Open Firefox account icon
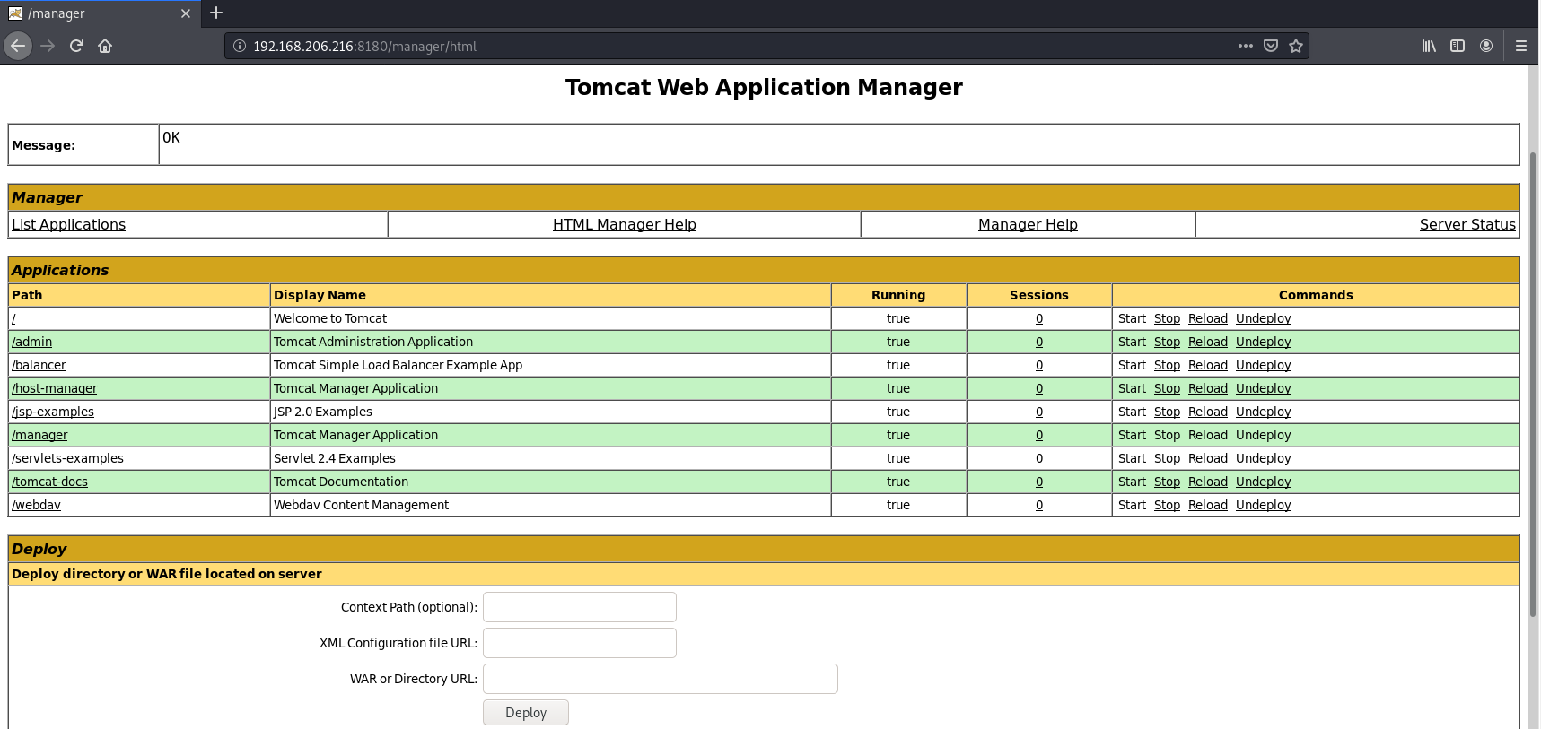 click(1486, 46)
